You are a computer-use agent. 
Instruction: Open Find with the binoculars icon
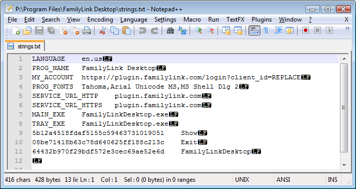pyautogui.click(x=170, y=30)
